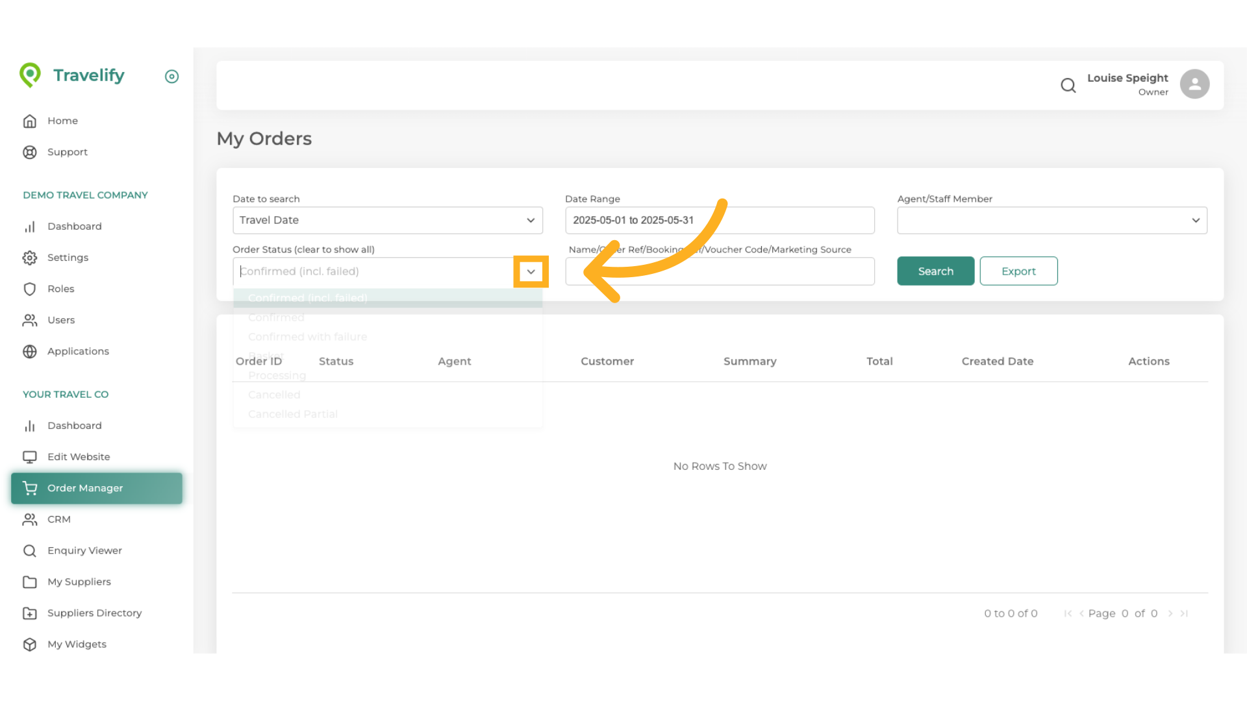The width and height of the screenshot is (1247, 701).
Task: Click the Applications globe icon
Action: [x=30, y=350]
